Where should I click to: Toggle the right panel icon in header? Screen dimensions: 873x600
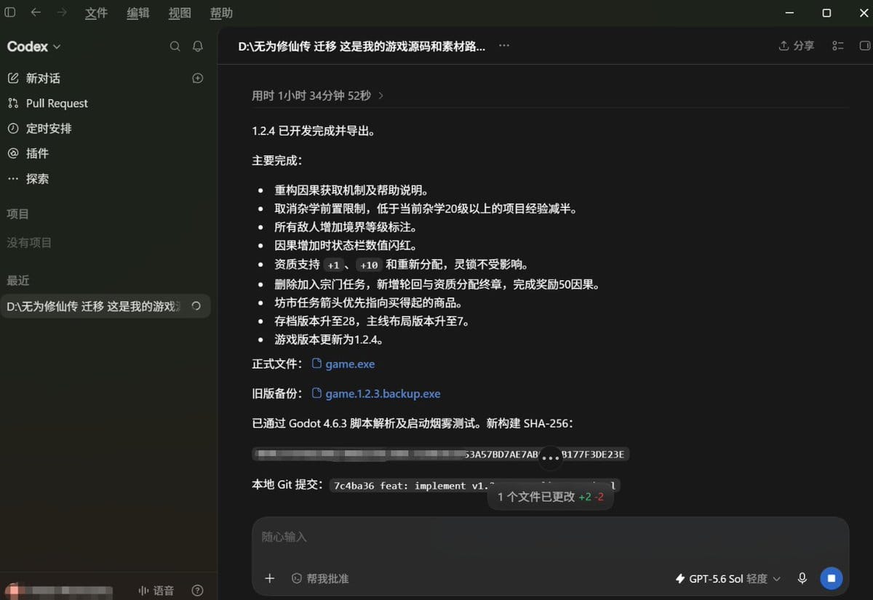point(864,46)
